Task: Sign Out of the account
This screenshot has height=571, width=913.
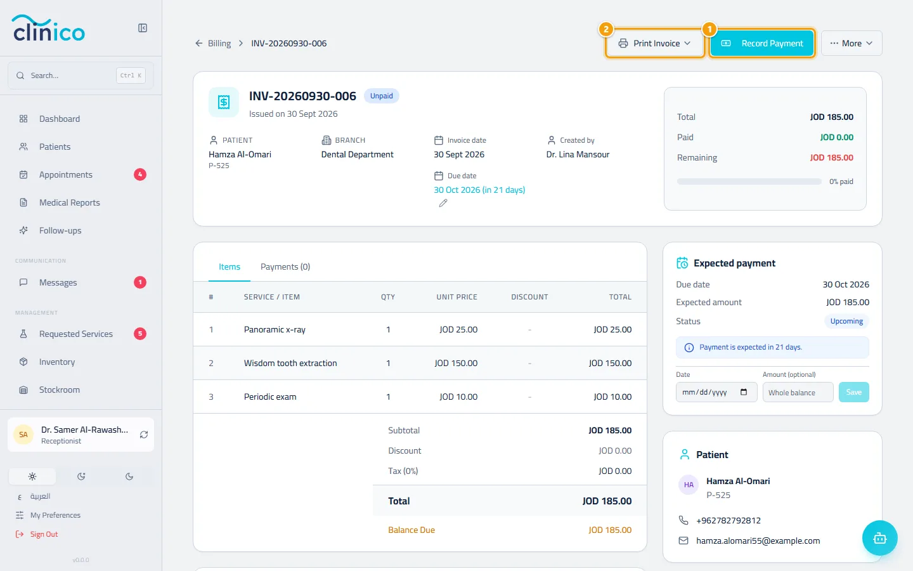Action: click(x=44, y=534)
